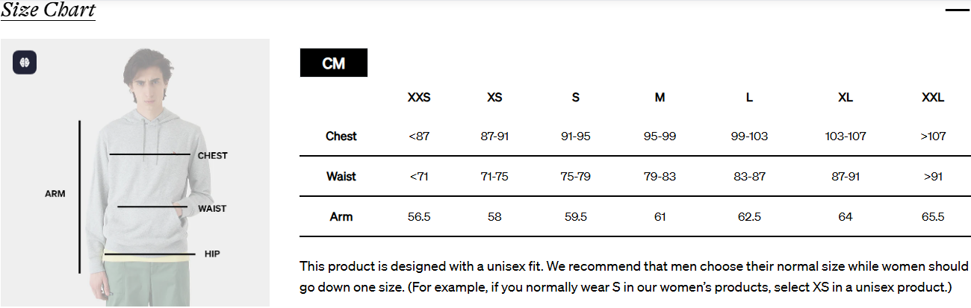Click the Chest row label in table
Screen dimensions: 971x308
[341, 136]
